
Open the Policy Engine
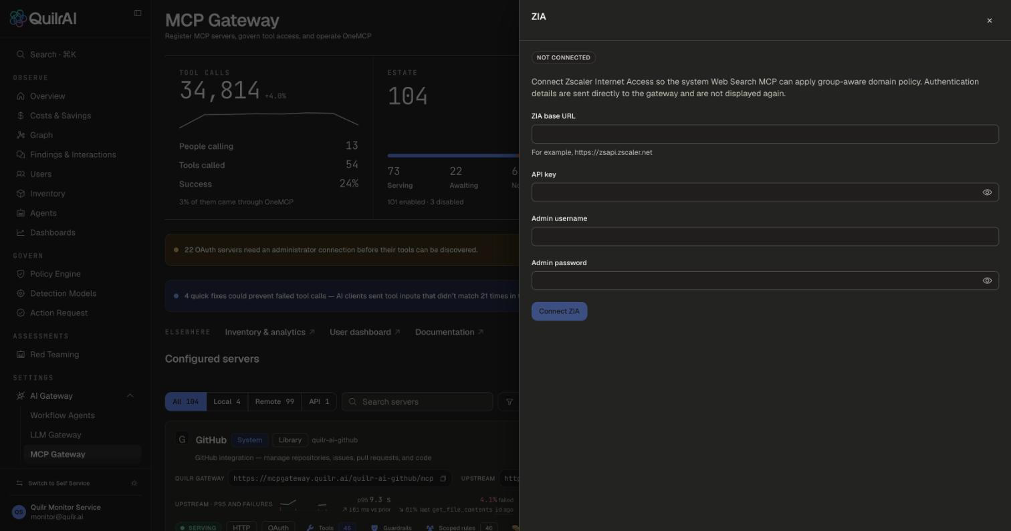click(x=55, y=274)
